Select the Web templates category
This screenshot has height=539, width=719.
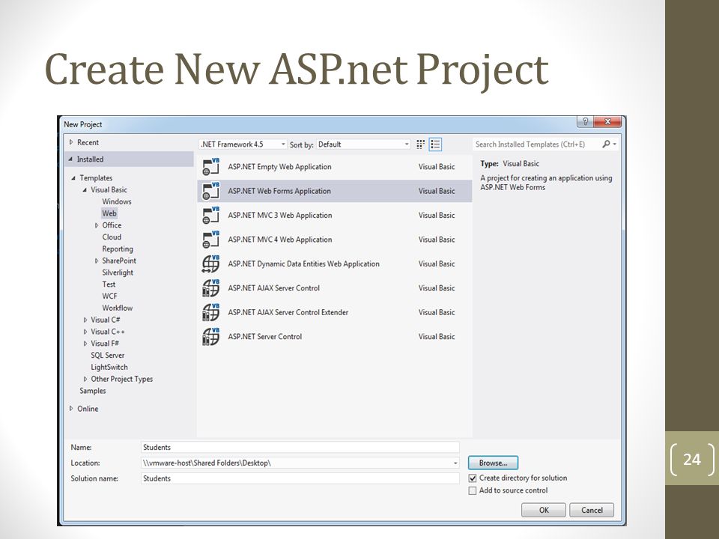coord(109,213)
